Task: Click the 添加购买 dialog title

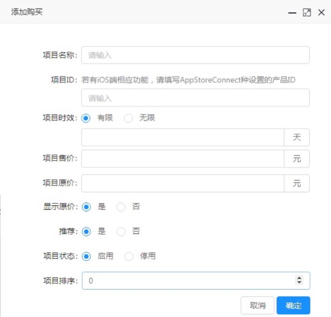Action: (x=27, y=12)
